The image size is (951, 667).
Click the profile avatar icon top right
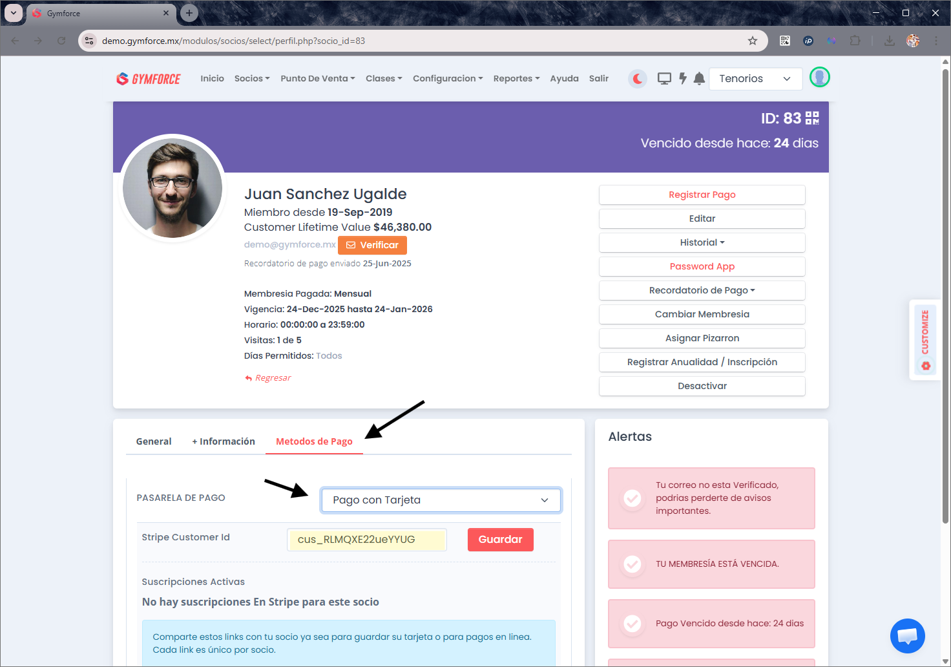pos(819,77)
